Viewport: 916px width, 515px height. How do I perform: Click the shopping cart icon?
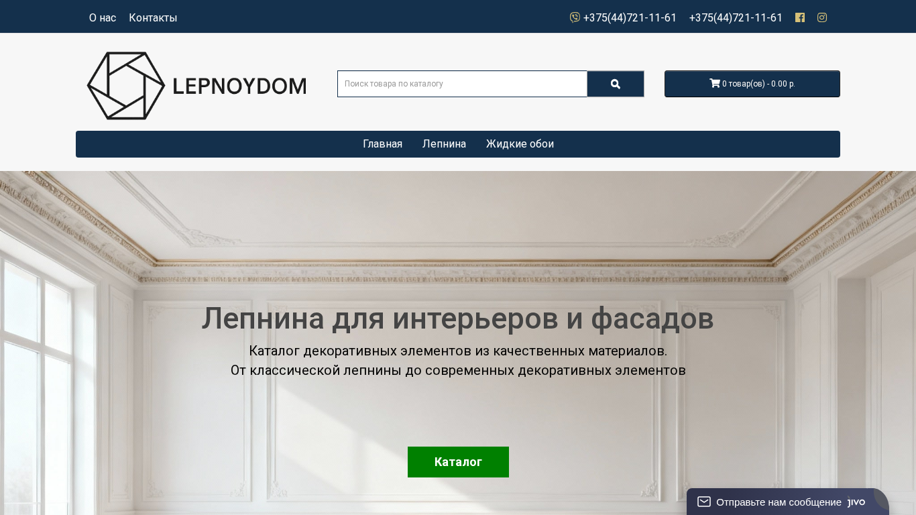pos(715,83)
